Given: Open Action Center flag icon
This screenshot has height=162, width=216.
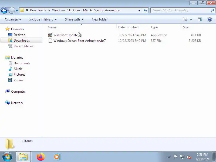Looking at the screenshot, I should pos(175,157).
